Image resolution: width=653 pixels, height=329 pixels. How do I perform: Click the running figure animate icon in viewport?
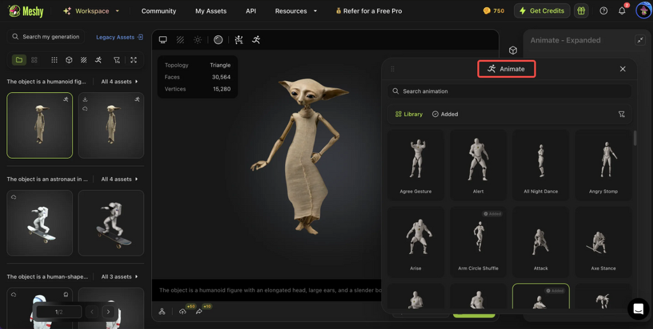click(256, 40)
